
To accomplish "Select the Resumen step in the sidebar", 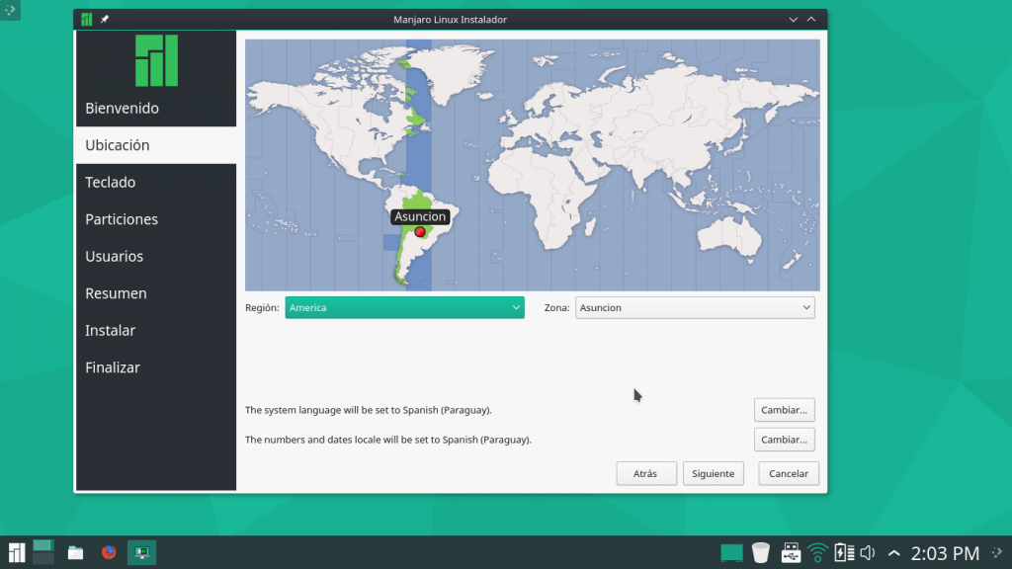I will 155,293.
